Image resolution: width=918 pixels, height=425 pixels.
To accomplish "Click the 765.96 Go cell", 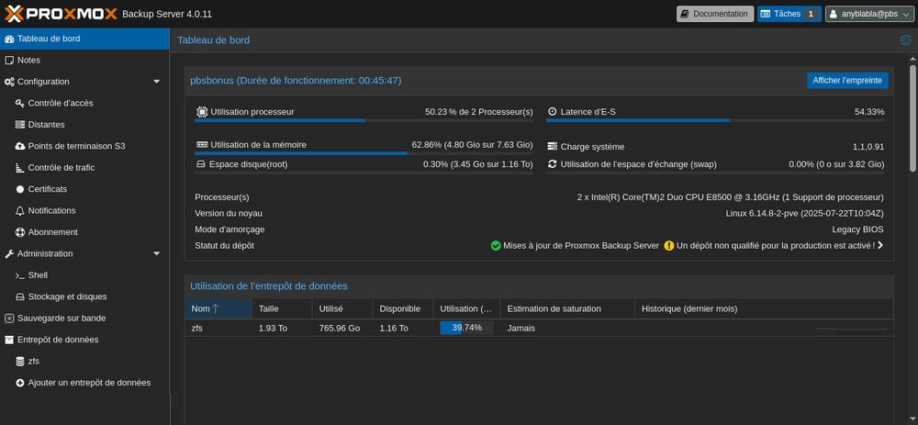I will pos(342,329).
